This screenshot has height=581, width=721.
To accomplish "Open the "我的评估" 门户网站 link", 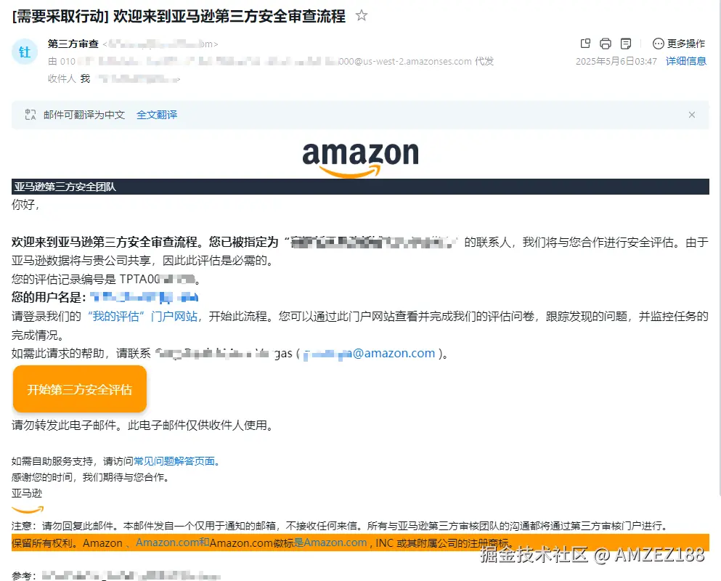I will pyautogui.click(x=142, y=316).
